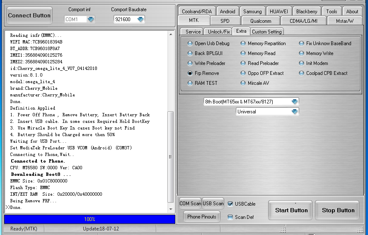This screenshot has height=235, width=368.
Task: Click the Start Button
Action: 291,210
